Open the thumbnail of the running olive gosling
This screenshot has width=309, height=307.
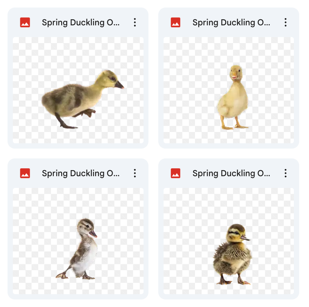tap(78, 90)
